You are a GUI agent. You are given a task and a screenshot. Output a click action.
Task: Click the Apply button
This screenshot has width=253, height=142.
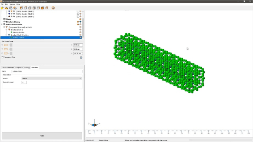(42, 136)
